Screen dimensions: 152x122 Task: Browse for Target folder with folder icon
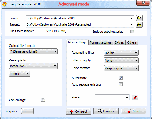(x=139, y=24)
